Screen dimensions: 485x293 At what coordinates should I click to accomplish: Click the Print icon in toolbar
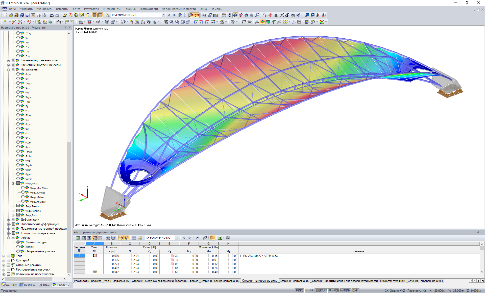pos(38,15)
